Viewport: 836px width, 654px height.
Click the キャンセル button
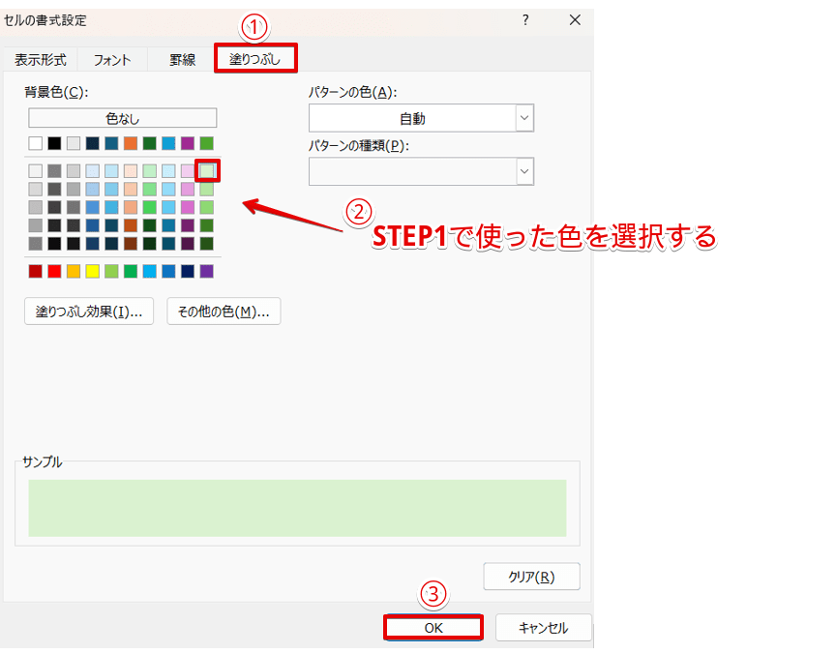click(543, 628)
